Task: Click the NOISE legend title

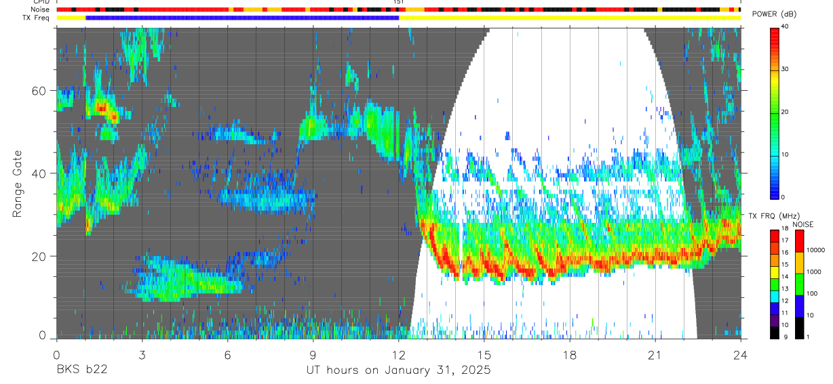Action: 803,224
